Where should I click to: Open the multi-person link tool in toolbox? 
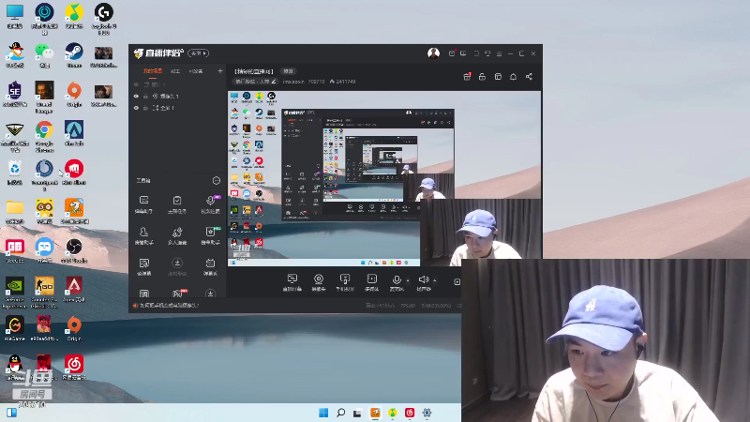pyautogui.click(x=177, y=236)
